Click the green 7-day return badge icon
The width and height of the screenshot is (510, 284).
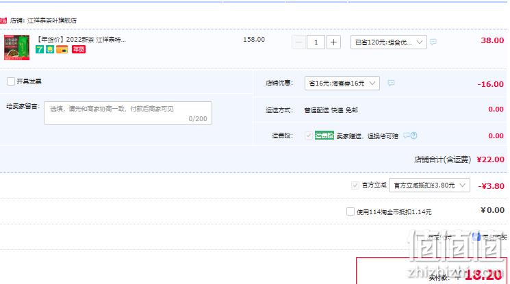40,49
